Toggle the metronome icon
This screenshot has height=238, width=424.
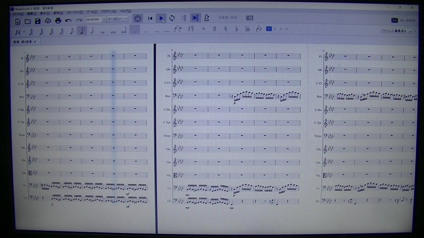tap(207, 18)
